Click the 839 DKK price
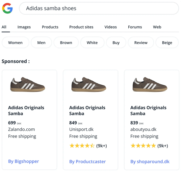 coord(137,123)
